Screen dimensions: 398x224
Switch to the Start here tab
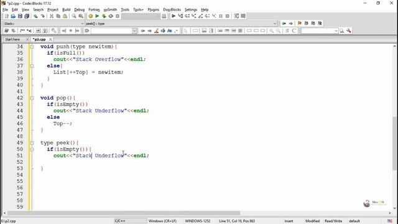pos(12,39)
